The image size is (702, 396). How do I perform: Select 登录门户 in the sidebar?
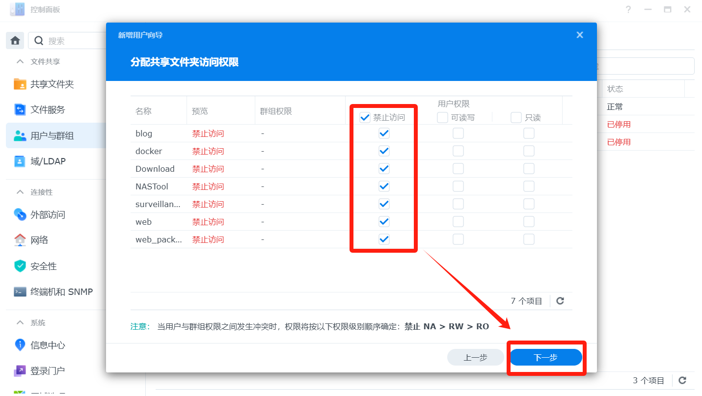(x=47, y=370)
